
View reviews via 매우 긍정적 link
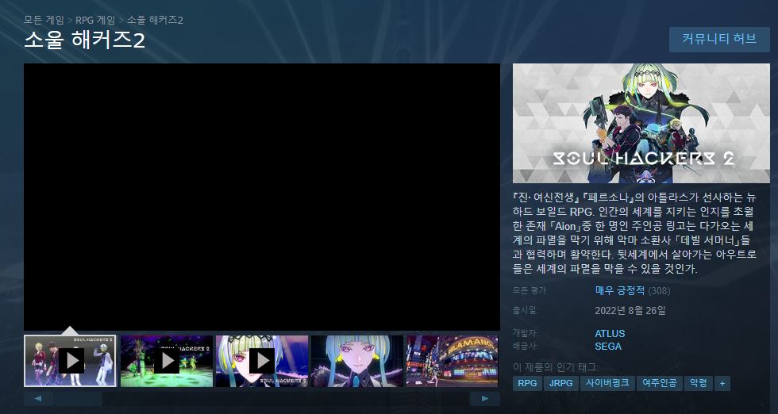coord(620,290)
